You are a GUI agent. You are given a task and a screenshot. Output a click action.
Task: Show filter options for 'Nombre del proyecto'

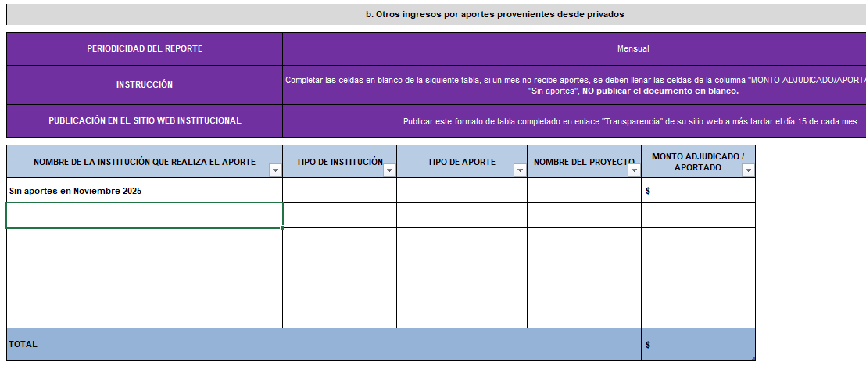(633, 170)
